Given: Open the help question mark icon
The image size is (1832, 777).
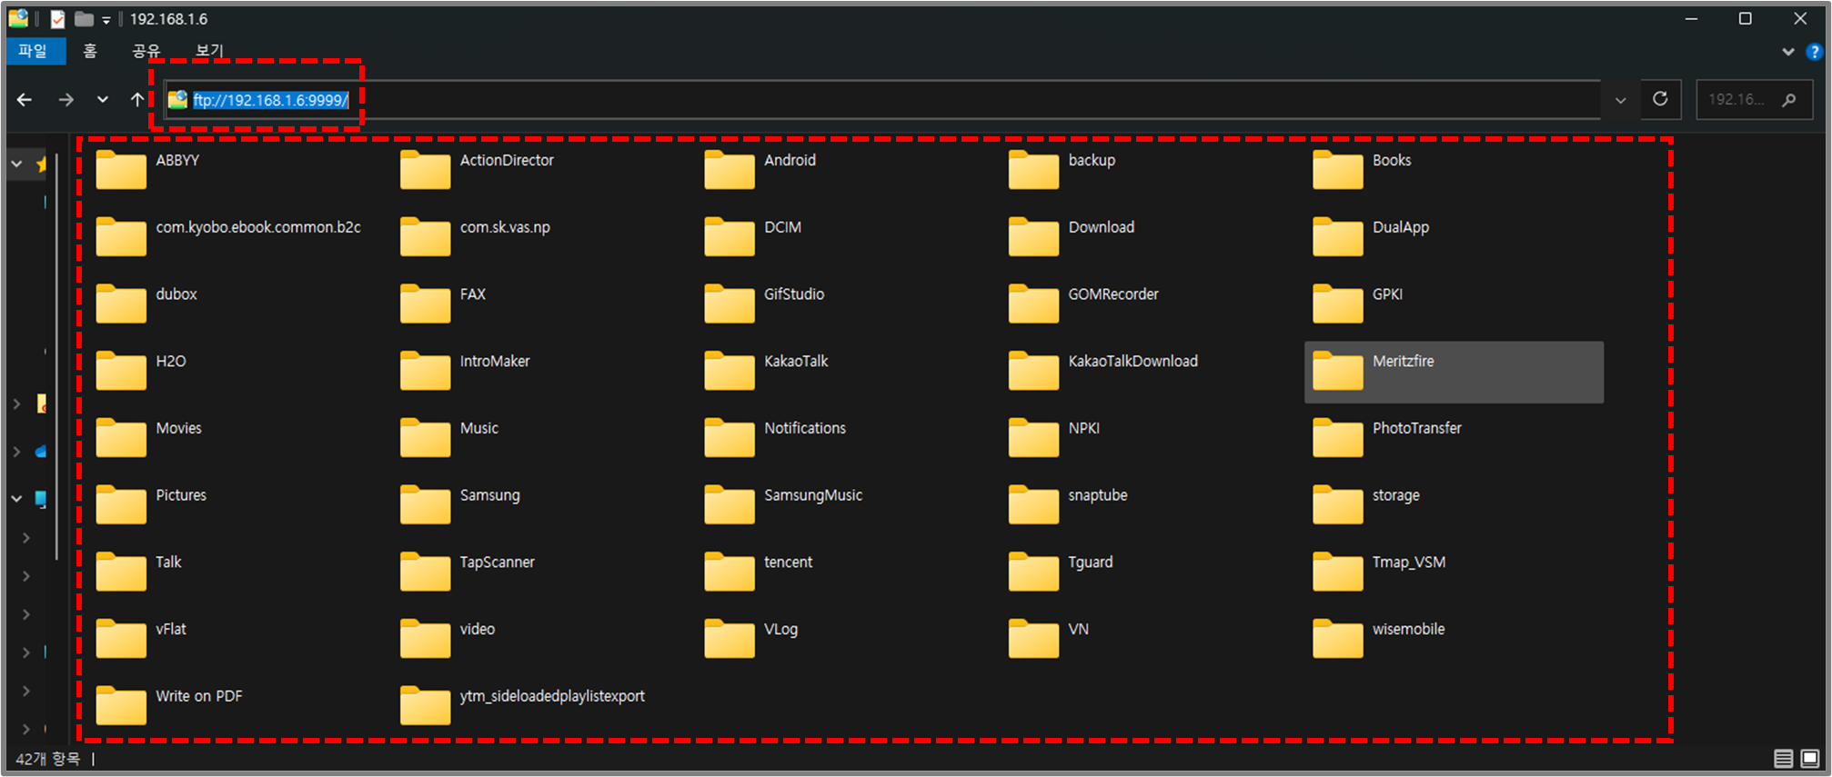Looking at the screenshot, I should tap(1814, 52).
